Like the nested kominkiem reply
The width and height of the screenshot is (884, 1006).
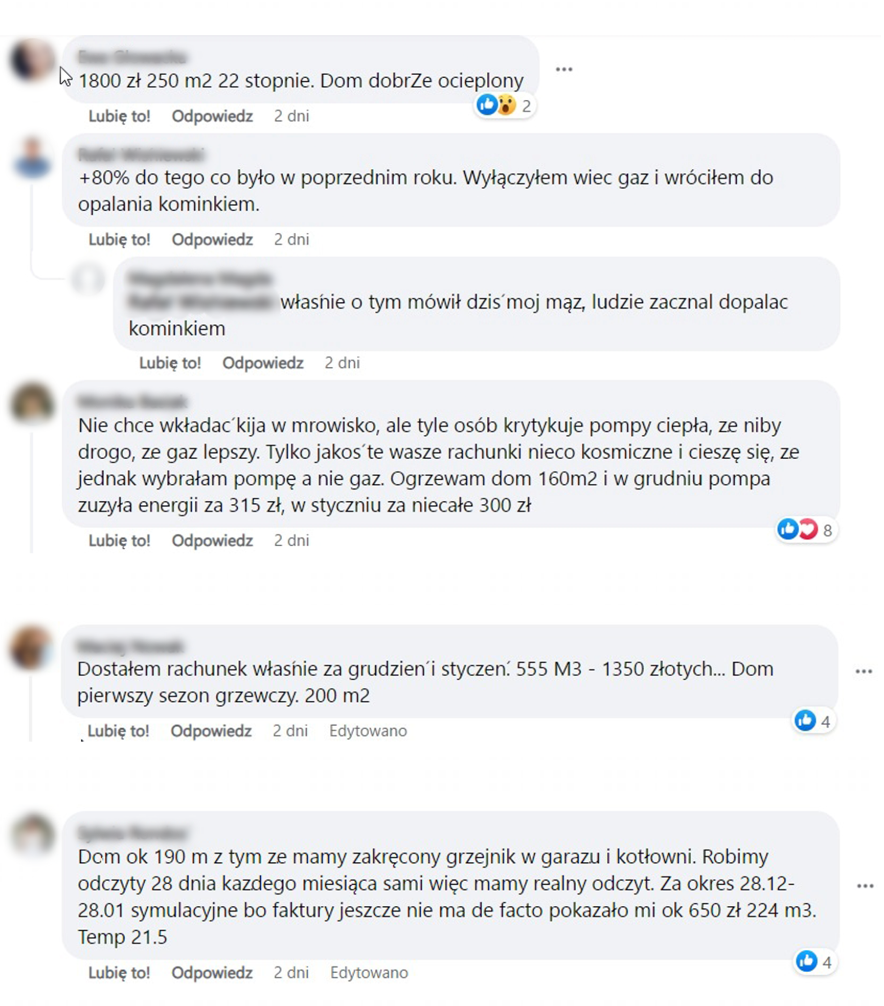pos(170,363)
